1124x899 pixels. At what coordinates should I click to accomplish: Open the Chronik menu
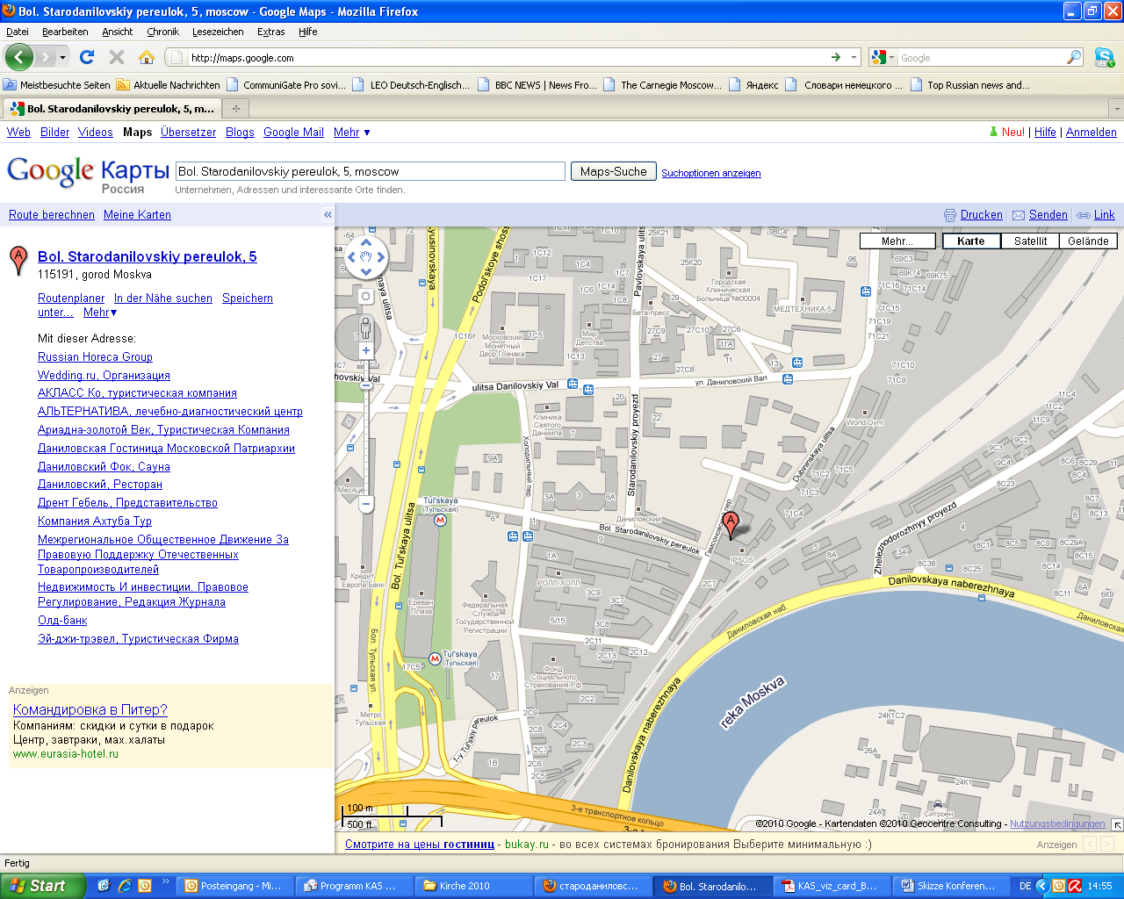coord(162,32)
